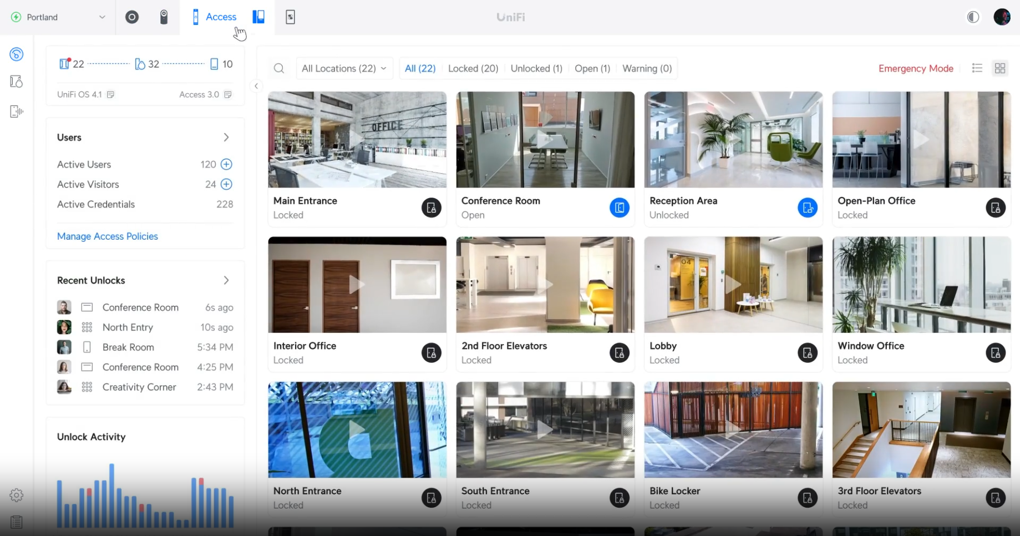Image resolution: width=1020 pixels, height=536 pixels.
Task: Open the Portland site dropdown
Action: tap(58, 17)
